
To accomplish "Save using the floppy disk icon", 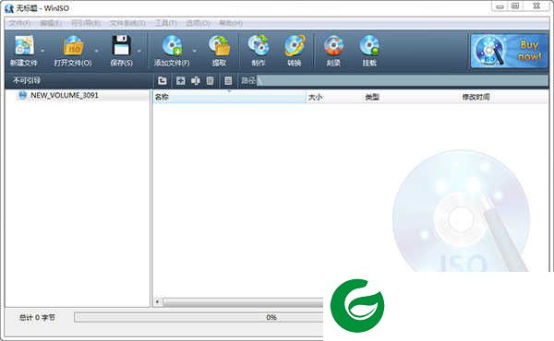I will (x=122, y=45).
